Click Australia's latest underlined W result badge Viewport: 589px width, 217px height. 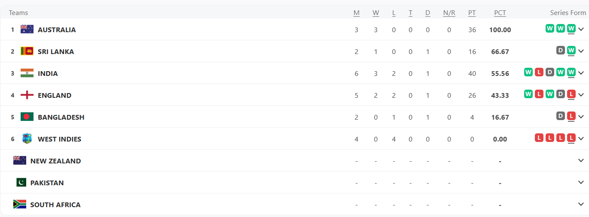click(x=571, y=29)
